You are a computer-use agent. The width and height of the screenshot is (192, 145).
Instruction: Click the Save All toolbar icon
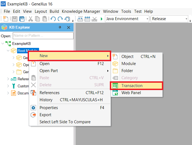(22, 19)
